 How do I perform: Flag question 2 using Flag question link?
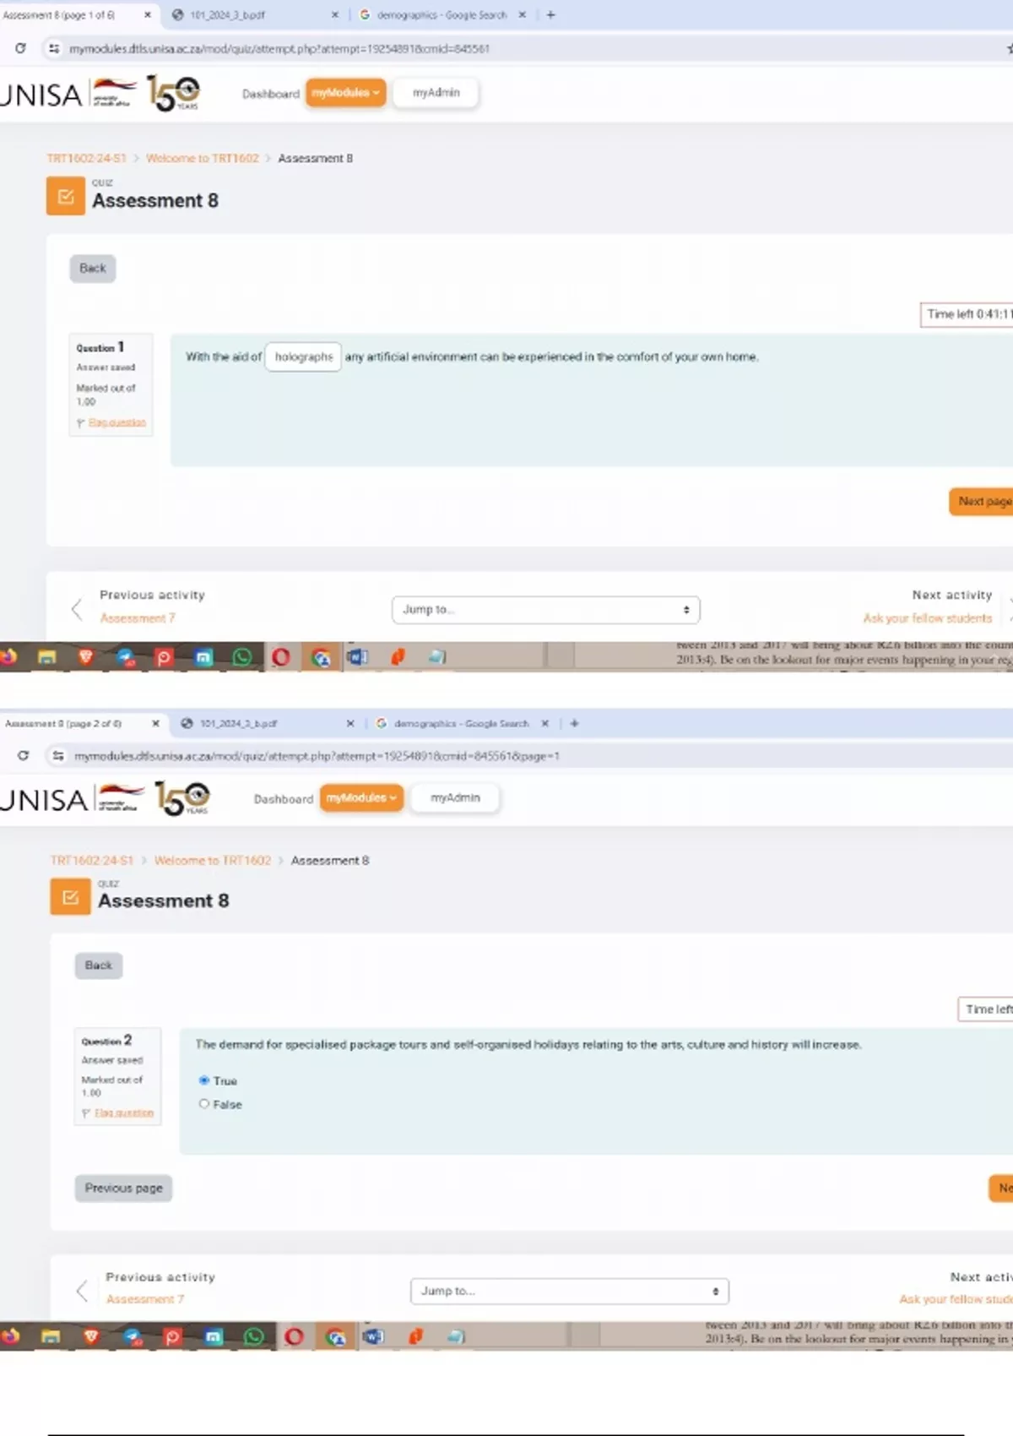[123, 1113]
